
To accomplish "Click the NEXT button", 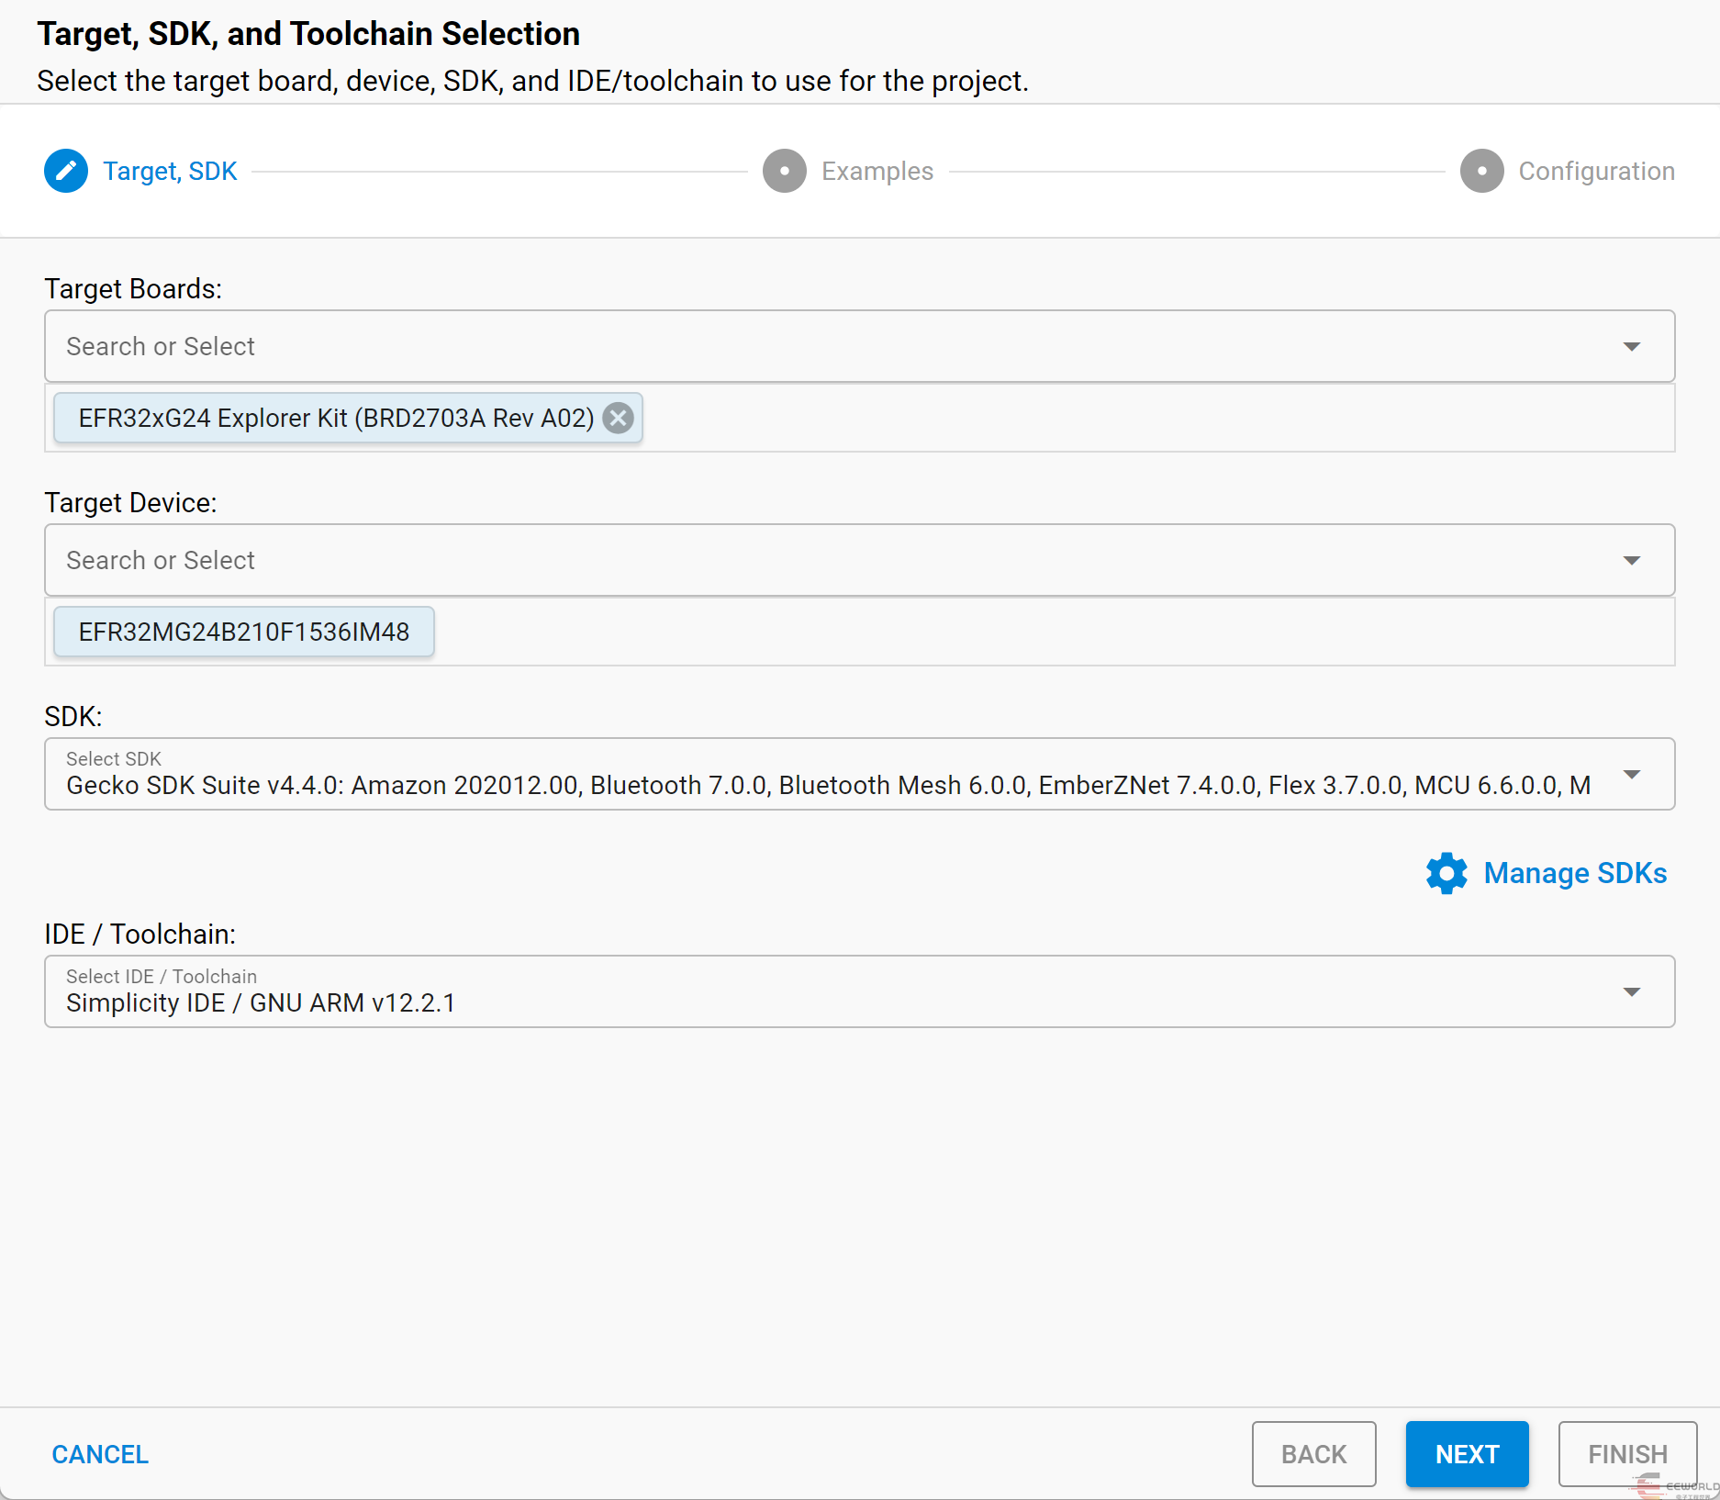I will [1467, 1454].
